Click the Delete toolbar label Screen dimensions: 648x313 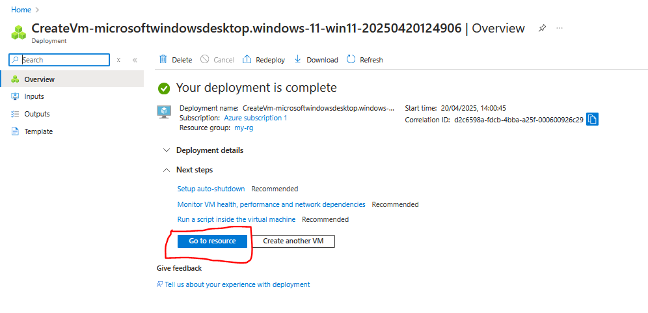[182, 60]
